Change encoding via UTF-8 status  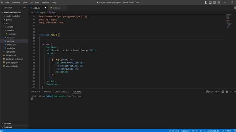click(x=195, y=131)
